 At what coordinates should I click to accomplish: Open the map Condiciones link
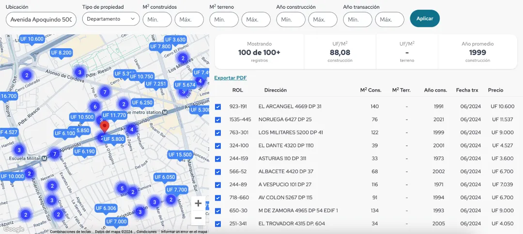tap(146, 232)
